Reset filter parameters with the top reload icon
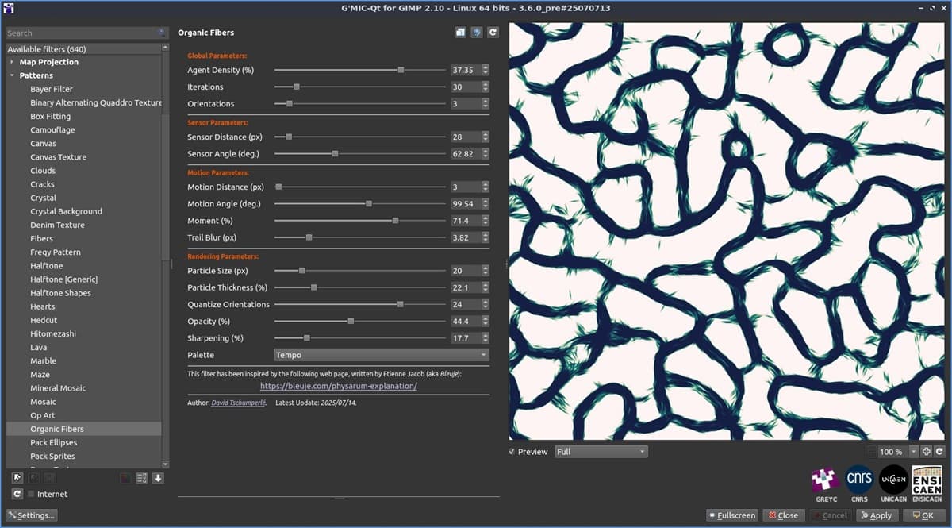This screenshot has width=952, height=528. pos(493,33)
